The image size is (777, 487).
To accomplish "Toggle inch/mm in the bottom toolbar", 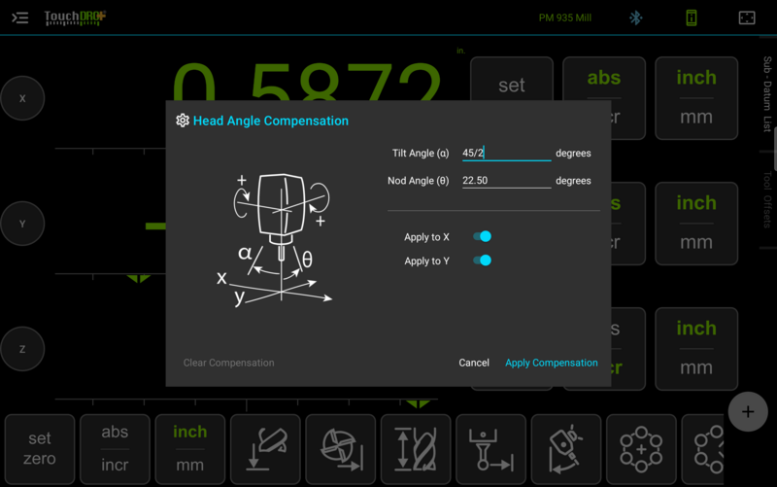I will coord(189,449).
